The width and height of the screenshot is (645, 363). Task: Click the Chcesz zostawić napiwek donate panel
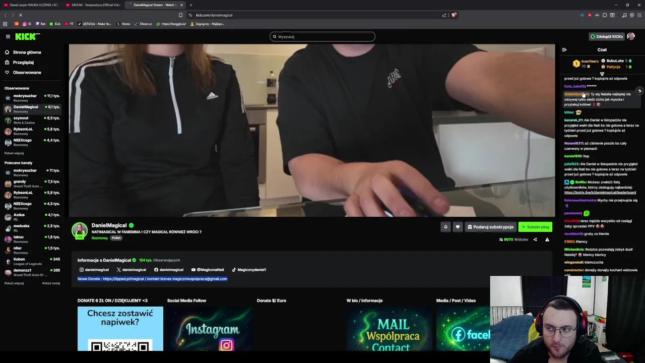(x=120, y=329)
